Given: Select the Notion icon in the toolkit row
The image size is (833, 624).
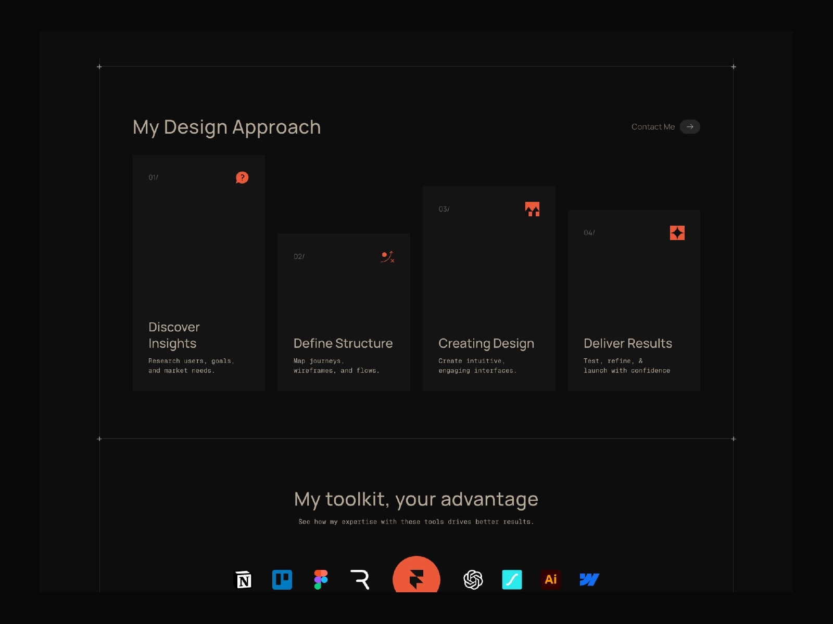Looking at the screenshot, I should tap(243, 579).
